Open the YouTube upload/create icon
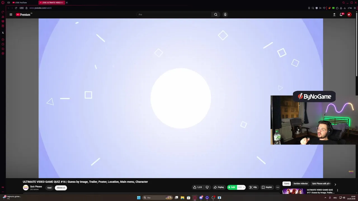358x201 pixels. [334, 15]
